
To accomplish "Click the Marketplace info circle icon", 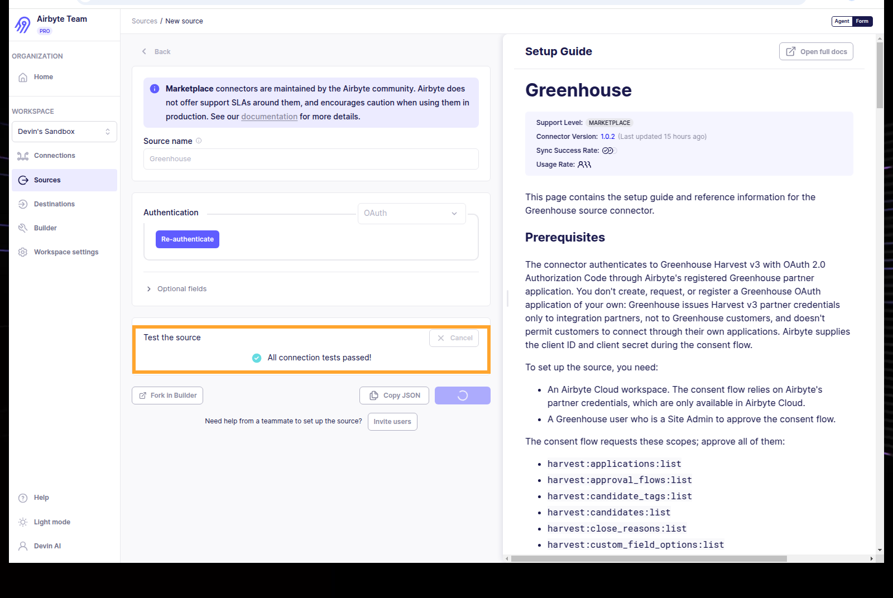I will 155,89.
